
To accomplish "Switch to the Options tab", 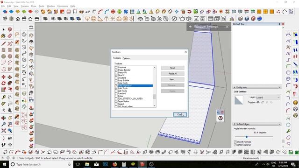I will pos(126,58).
